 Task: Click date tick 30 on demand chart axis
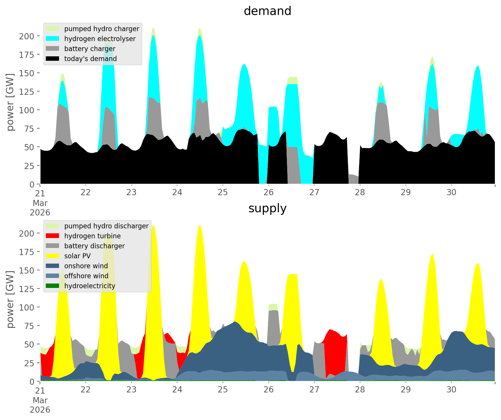pos(451,193)
